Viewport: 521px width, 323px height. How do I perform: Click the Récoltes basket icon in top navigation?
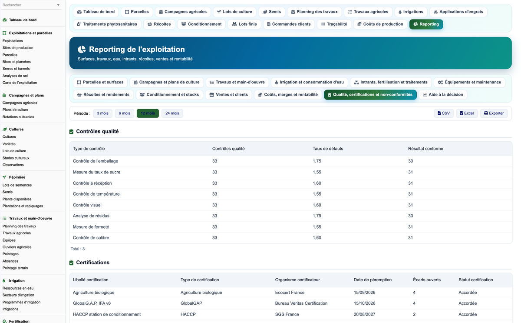[149, 24]
